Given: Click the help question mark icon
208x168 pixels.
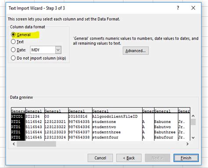Looking at the screenshot, I should pos(178,8).
